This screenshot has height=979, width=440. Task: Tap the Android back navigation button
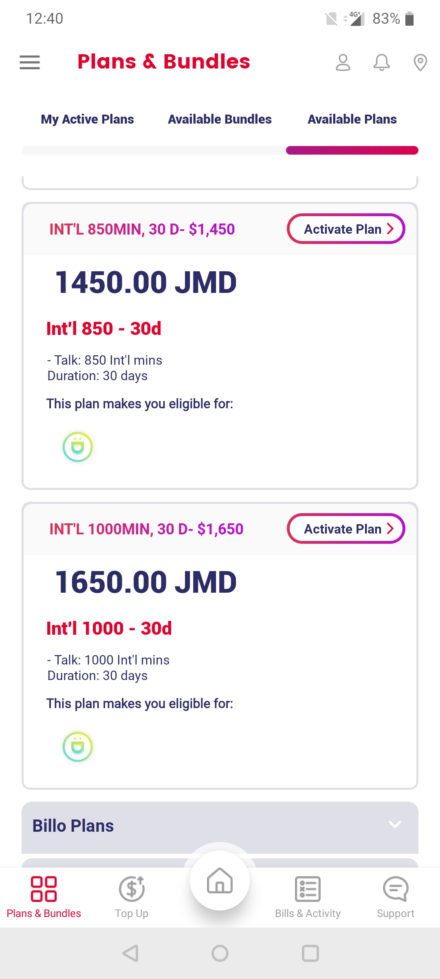(131, 953)
